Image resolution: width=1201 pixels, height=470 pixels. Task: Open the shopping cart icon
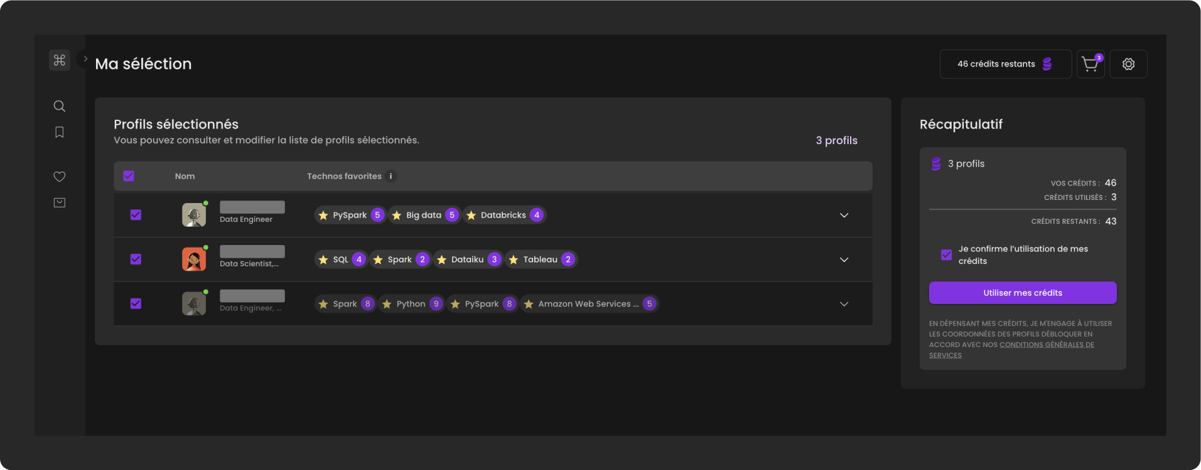coord(1091,64)
